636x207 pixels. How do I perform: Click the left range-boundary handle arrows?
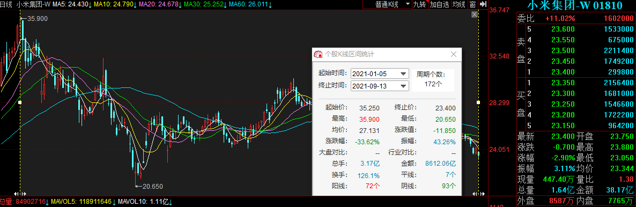20,195
